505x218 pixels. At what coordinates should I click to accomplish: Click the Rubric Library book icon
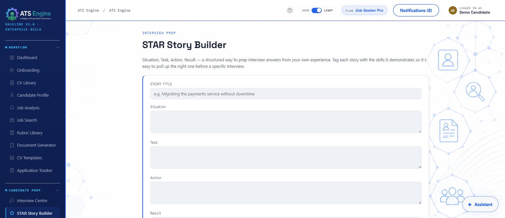point(12,133)
